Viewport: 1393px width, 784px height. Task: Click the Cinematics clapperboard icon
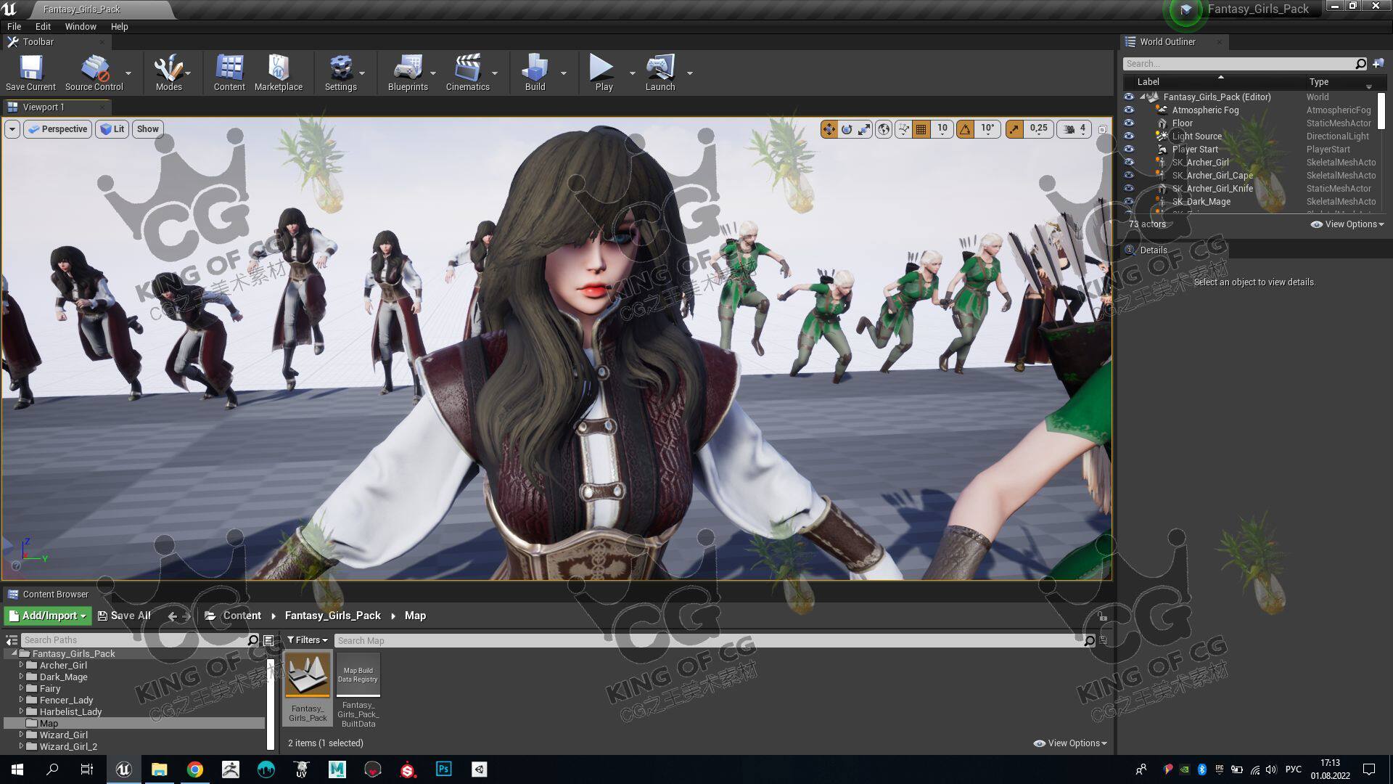(x=467, y=69)
